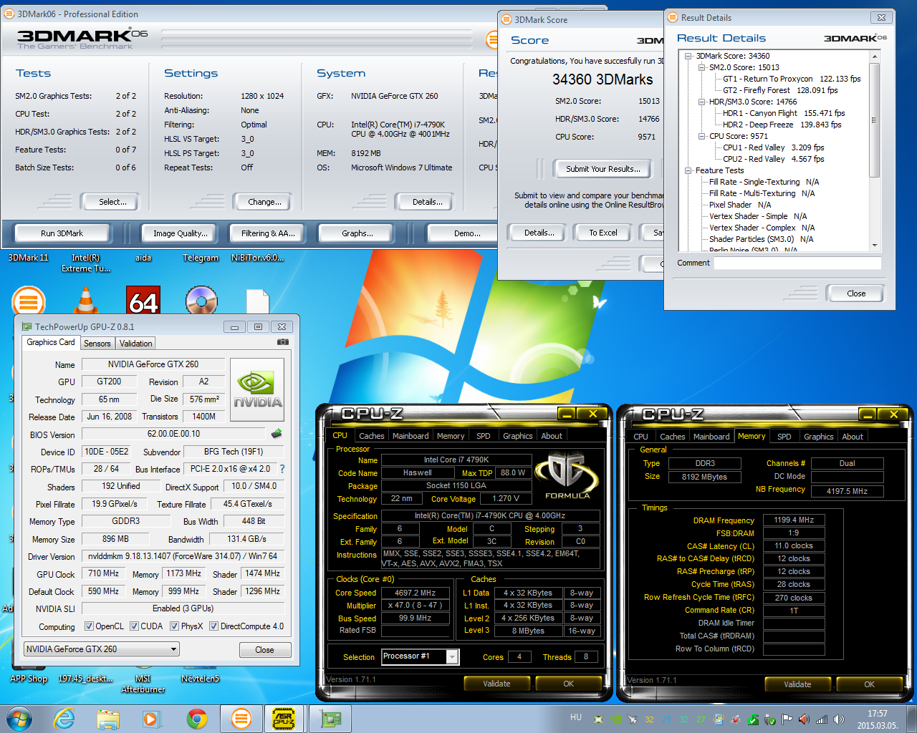Toggle the OpenCL checkbox
The image size is (917, 733).
click(x=89, y=626)
